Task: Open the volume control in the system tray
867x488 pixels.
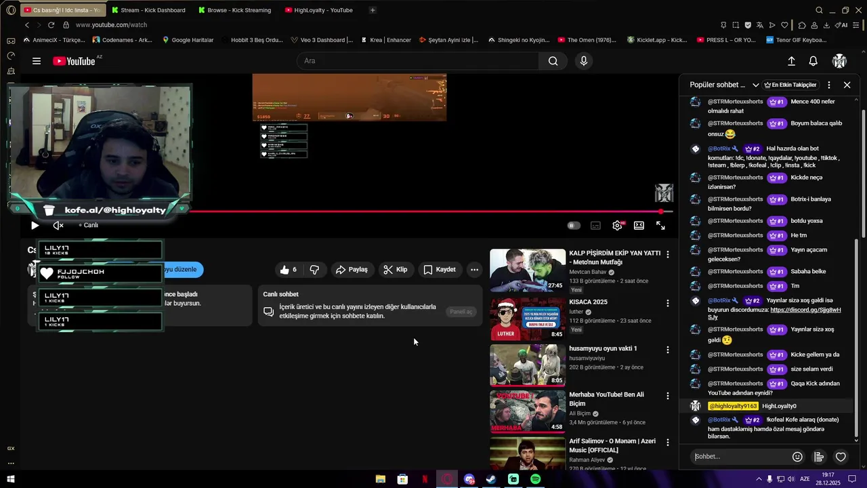Action: pyautogui.click(x=792, y=479)
